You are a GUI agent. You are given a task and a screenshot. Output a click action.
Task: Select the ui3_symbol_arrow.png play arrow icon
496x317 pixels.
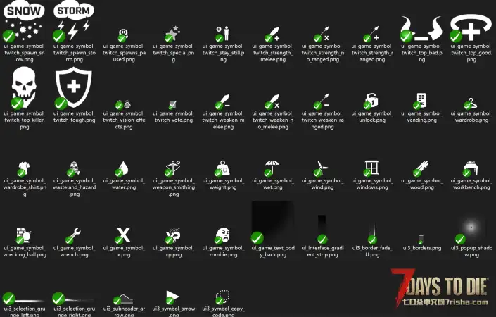[x=172, y=297]
